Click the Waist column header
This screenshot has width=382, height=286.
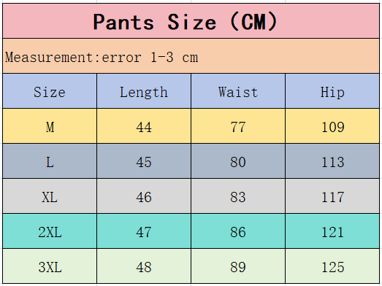pos(238,91)
